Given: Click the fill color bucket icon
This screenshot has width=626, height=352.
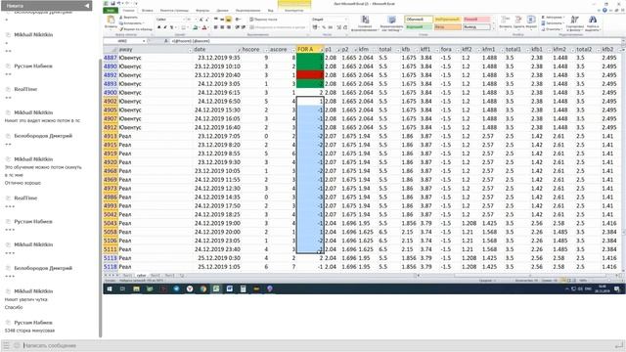Looking at the screenshot, I should pyautogui.click(x=196, y=27).
